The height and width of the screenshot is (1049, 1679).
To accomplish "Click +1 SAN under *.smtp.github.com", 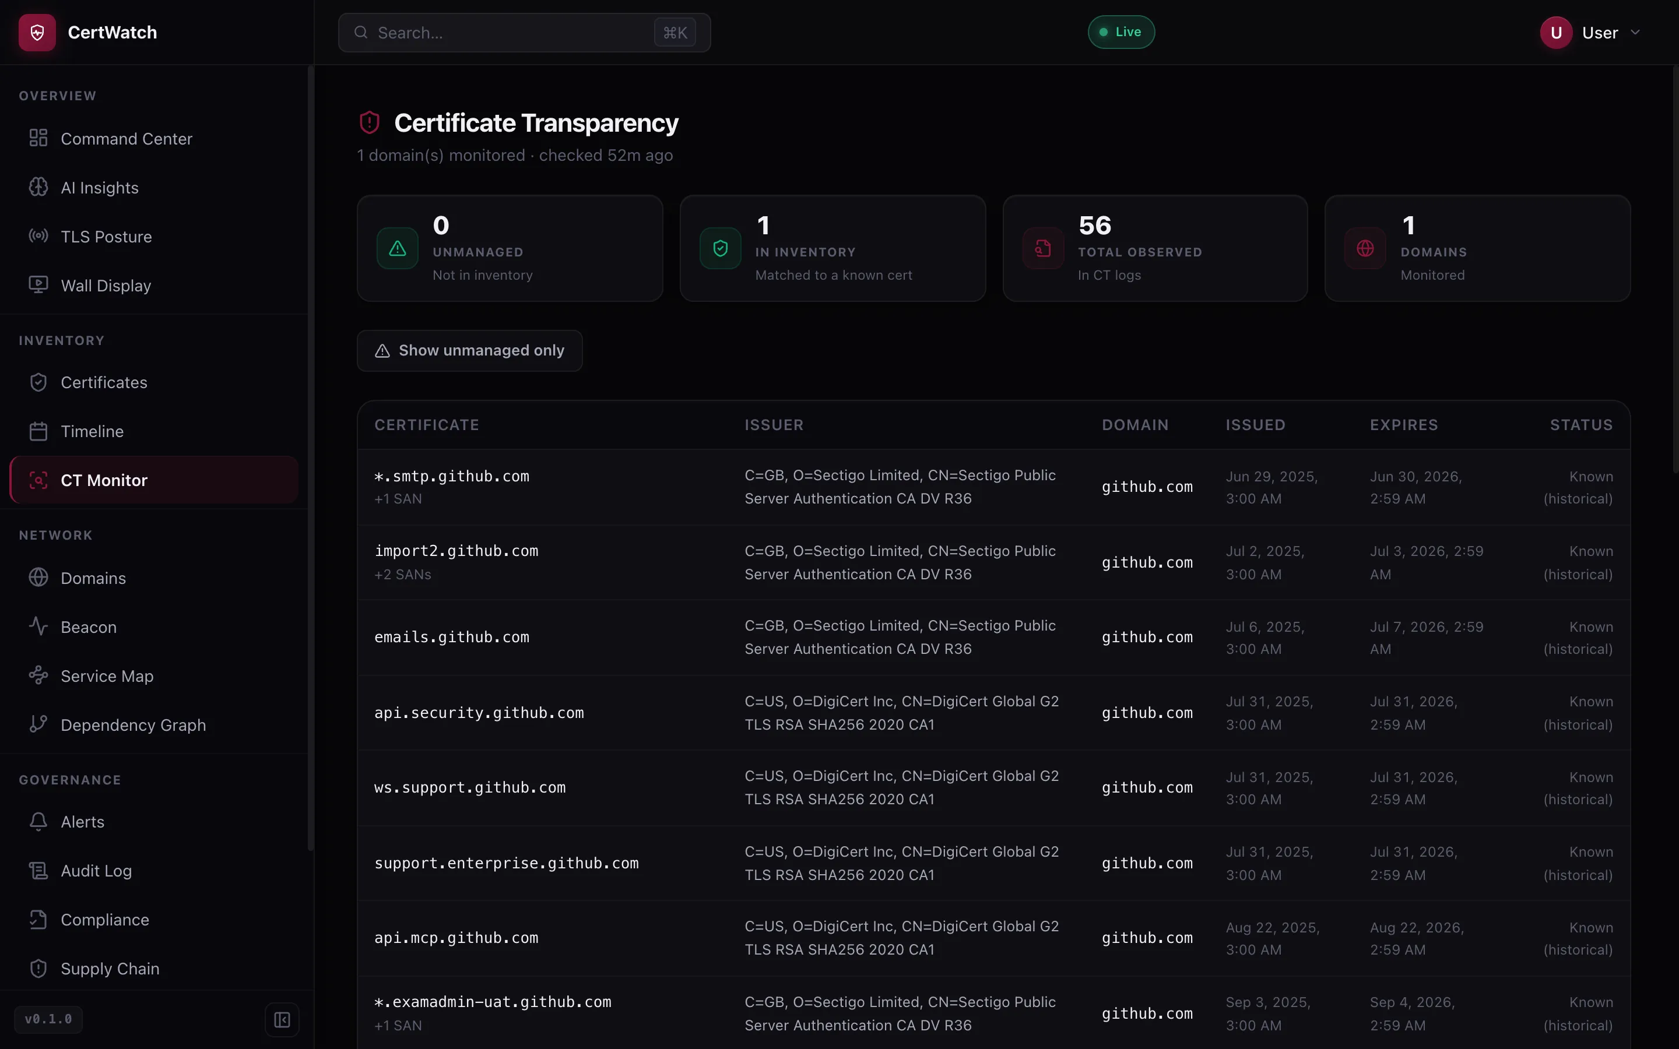I will point(398,499).
